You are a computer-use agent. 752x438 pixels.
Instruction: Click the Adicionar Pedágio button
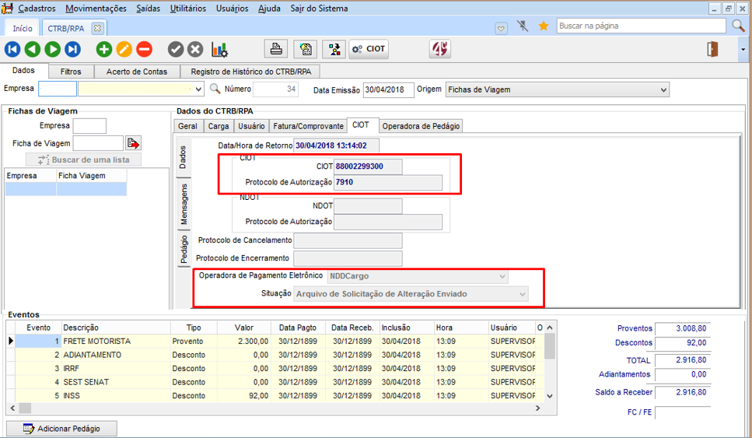(x=61, y=429)
